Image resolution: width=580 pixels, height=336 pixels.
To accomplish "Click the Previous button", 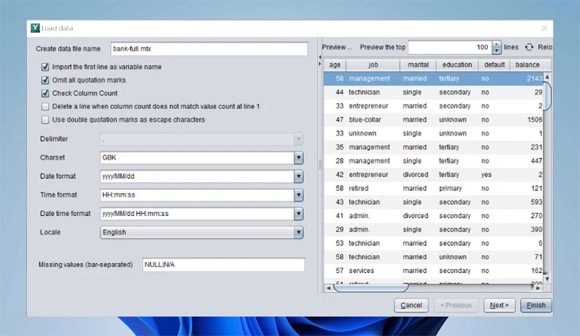I will 456,305.
